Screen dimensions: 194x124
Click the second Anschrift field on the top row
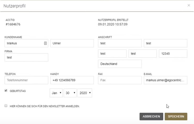coord(165,43)
